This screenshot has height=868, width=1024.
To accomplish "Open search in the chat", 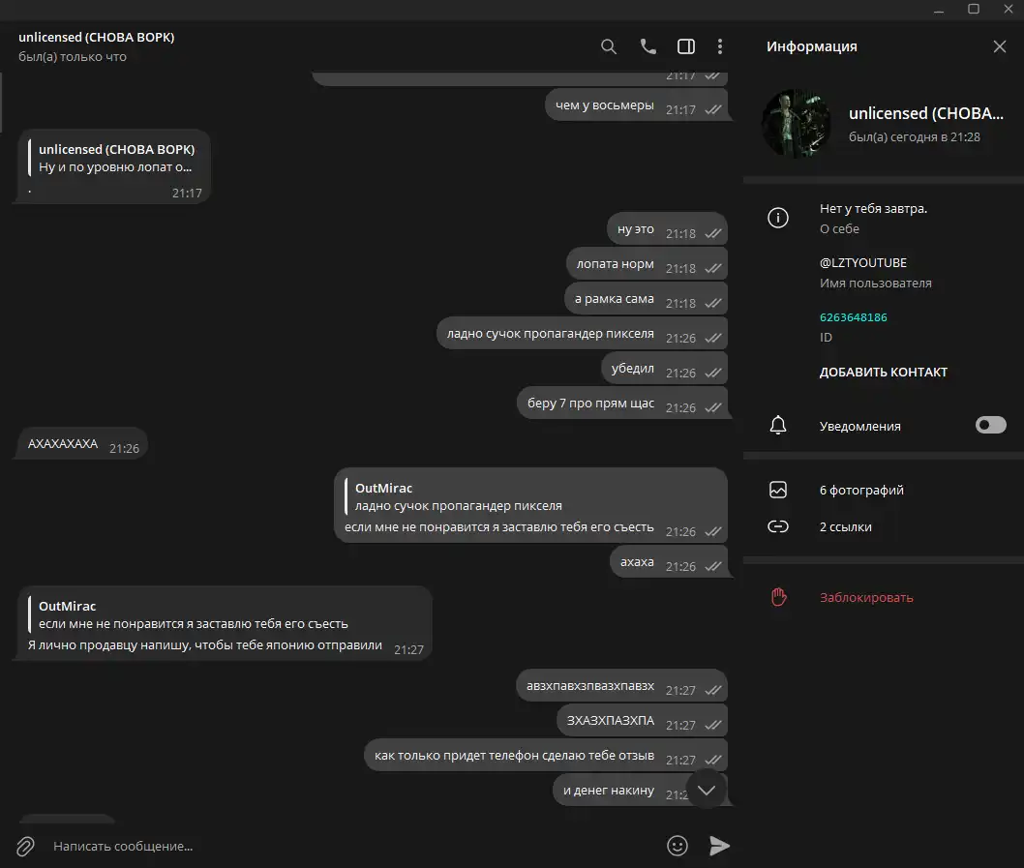I will 608,46.
